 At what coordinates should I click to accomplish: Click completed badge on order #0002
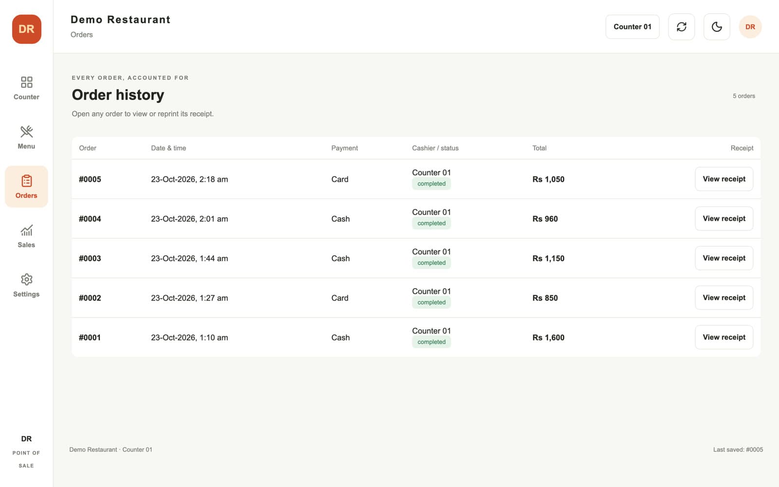(431, 302)
